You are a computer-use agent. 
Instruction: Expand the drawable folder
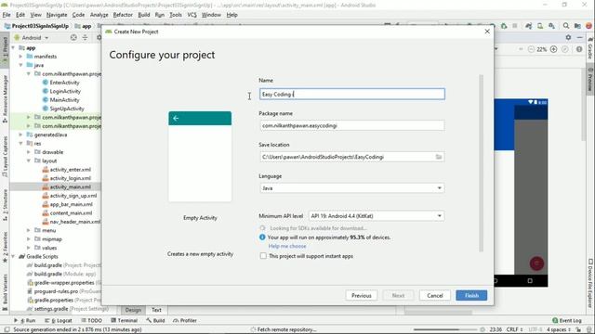pyautogui.click(x=29, y=152)
